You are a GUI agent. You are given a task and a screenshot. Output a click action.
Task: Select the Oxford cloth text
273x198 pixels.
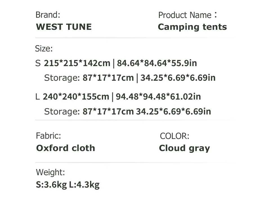point(66,148)
